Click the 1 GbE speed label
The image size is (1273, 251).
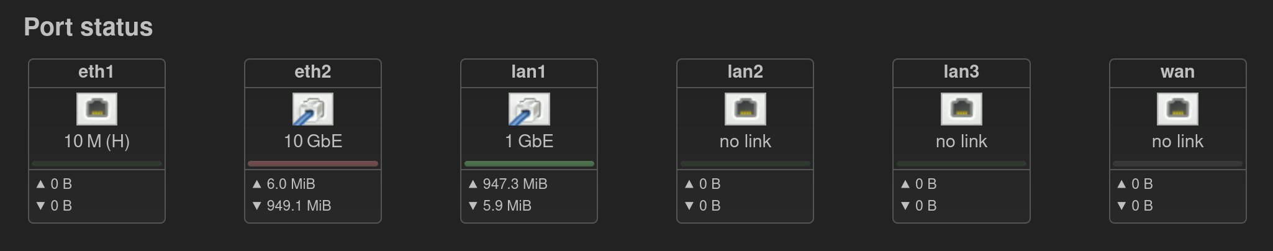(529, 141)
